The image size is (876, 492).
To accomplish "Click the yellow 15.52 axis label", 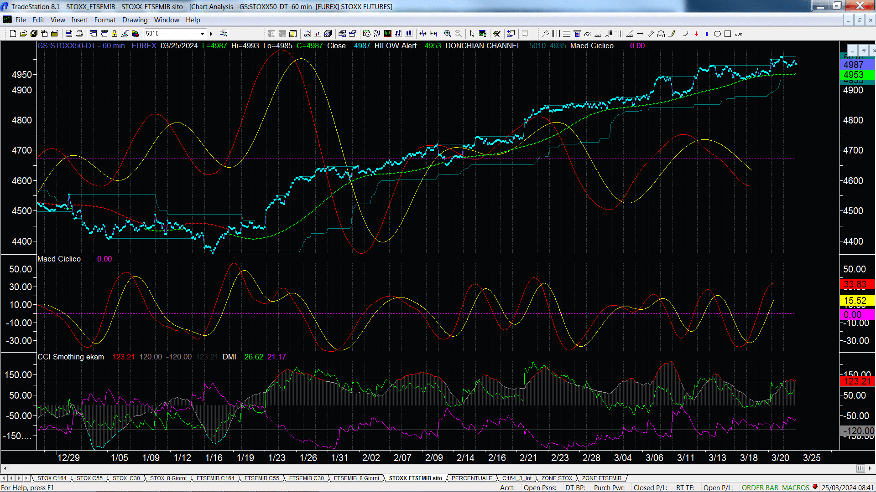I will pos(857,301).
